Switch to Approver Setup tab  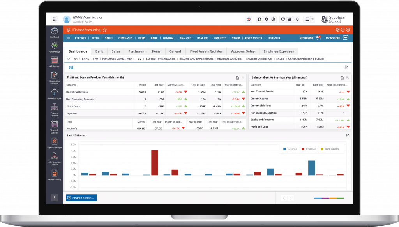pyautogui.click(x=243, y=51)
